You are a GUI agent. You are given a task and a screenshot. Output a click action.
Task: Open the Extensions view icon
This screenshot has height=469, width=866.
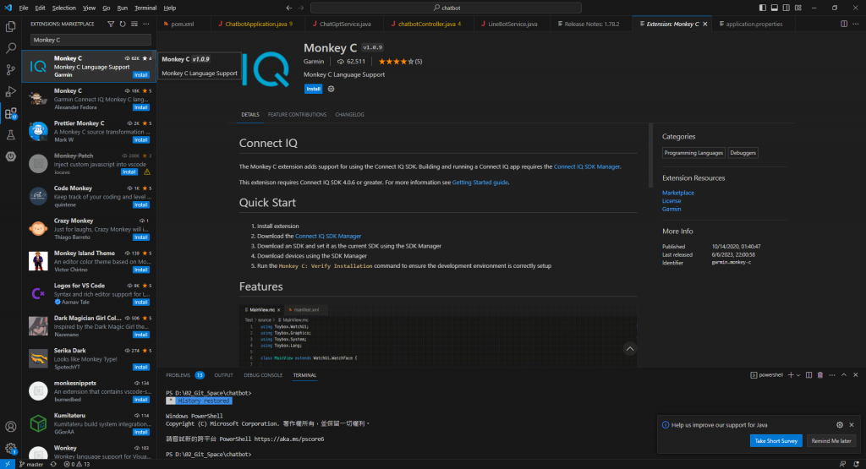[x=10, y=114]
